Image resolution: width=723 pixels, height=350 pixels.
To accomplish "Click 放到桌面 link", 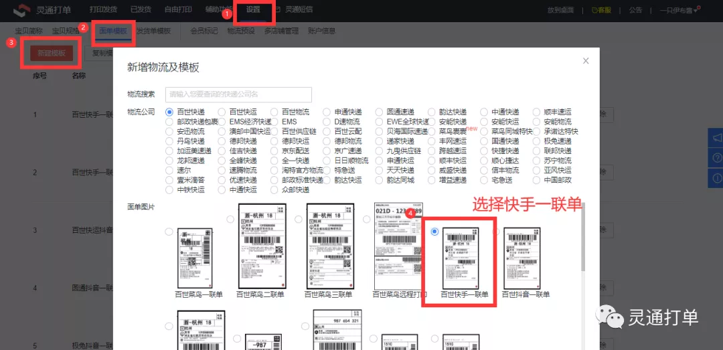I will (x=561, y=10).
